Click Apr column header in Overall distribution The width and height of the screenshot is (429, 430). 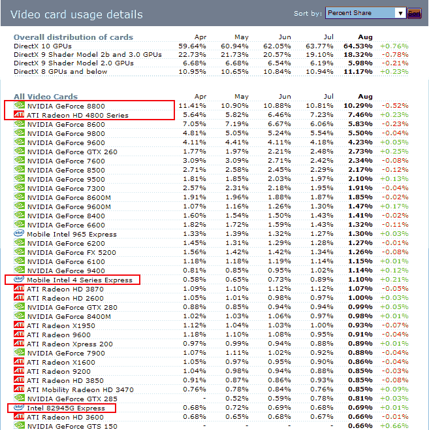[200, 37]
